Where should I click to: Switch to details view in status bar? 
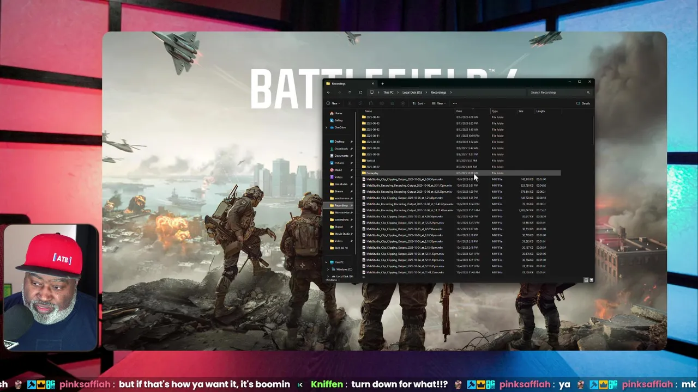click(x=586, y=280)
